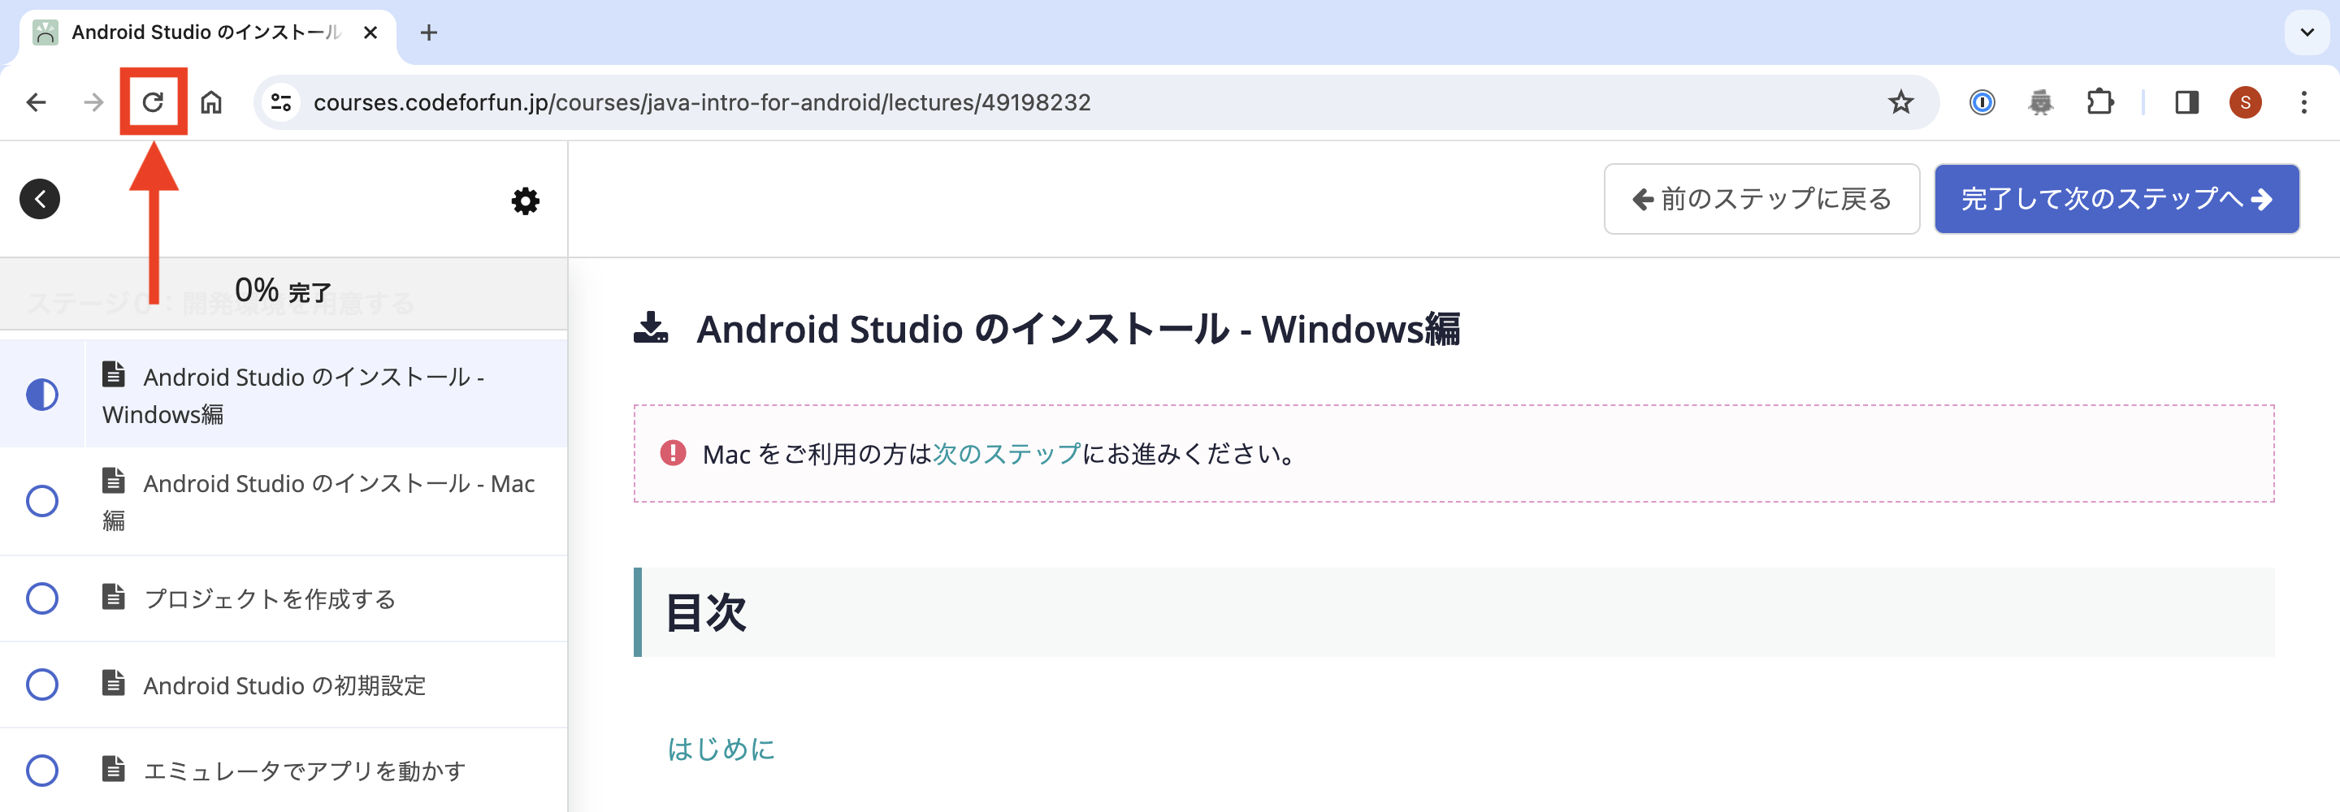Image resolution: width=2340 pixels, height=812 pixels.
Task: Click 完了して次のステップへ button
Action: [x=2117, y=199]
